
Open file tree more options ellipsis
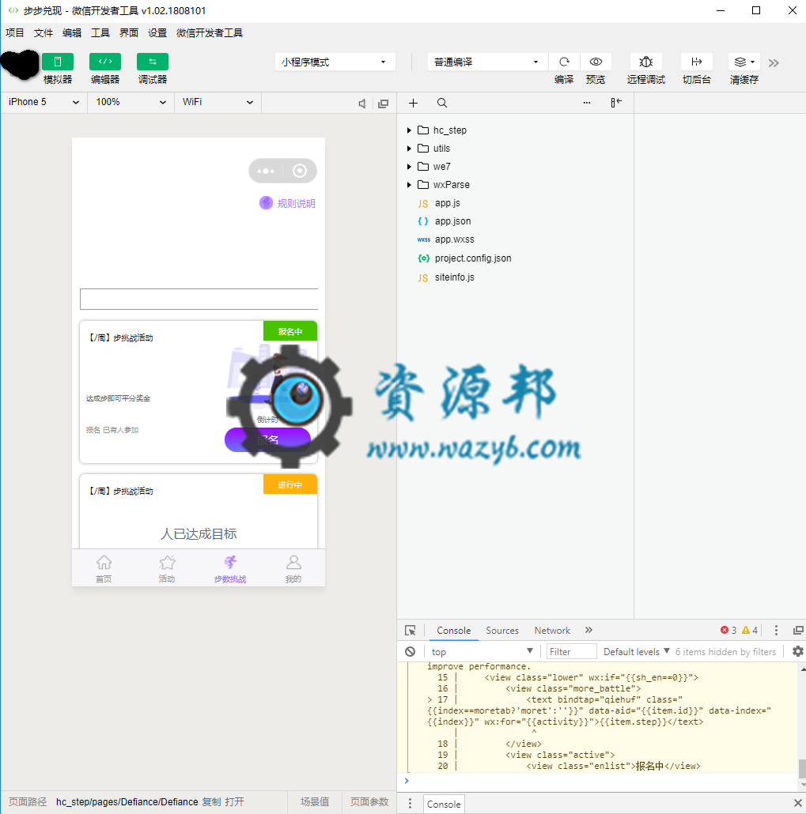click(587, 103)
